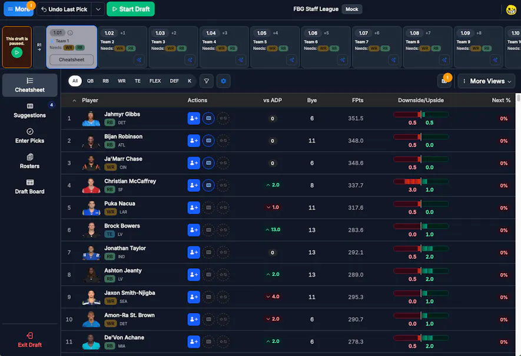Click Jahmyr Gibbs' downside/upside bar

(421, 115)
